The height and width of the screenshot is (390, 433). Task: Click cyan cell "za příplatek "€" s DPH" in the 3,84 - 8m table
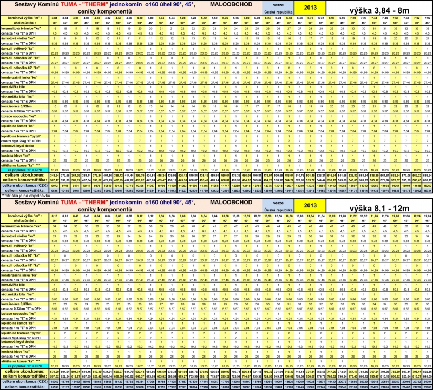[25, 170]
